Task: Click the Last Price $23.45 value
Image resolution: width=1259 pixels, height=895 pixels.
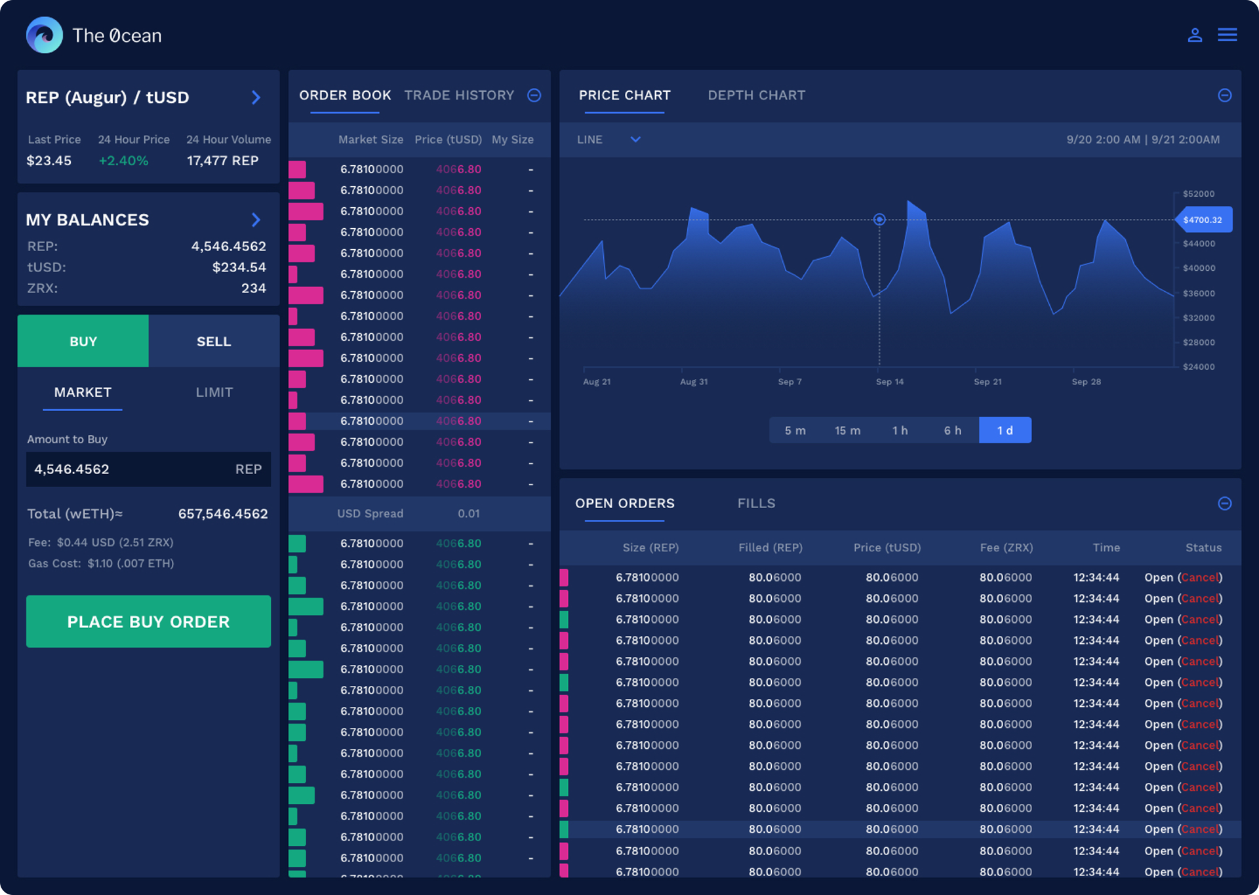Action: [49, 161]
